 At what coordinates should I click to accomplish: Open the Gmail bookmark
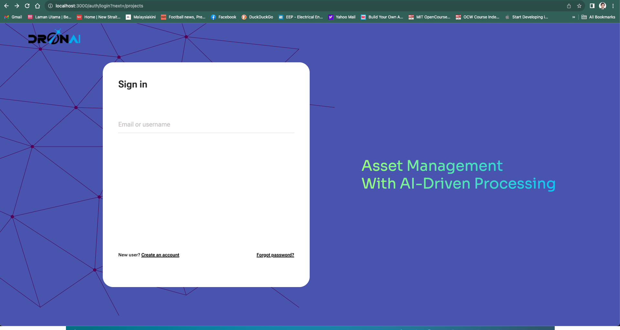(x=13, y=17)
